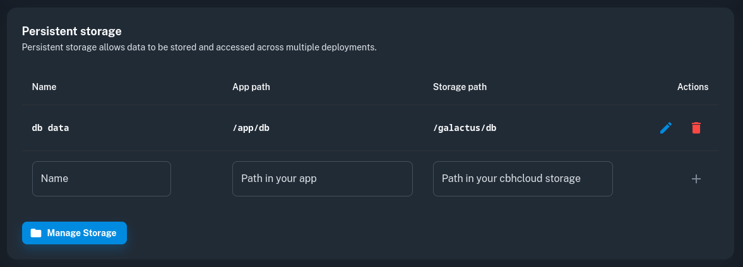
Task: Select 'Path in your cbhcloud storage' input
Action: [x=523, y=179]
